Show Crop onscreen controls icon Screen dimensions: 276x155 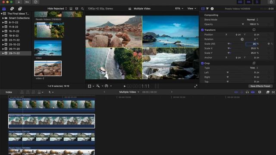coord(254,63)
